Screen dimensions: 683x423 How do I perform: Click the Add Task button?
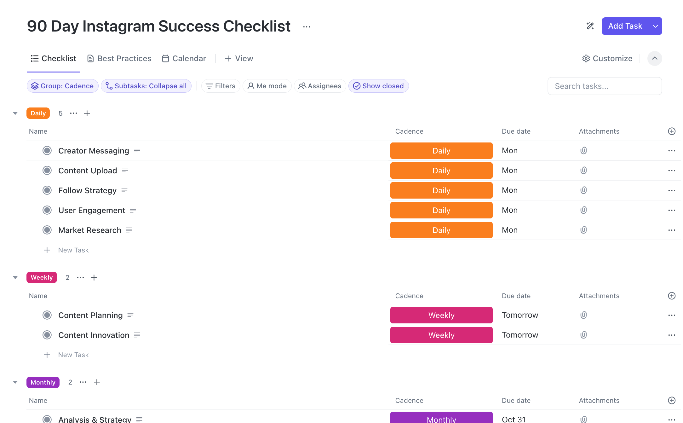625,26
